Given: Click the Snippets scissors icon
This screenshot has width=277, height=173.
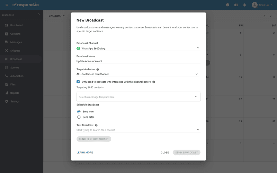Looking at the screenshot, I should pyautogui.click(x=7, y=51).
